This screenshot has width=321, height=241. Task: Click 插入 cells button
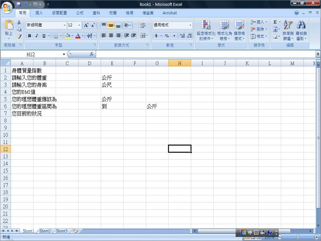(x=259, y=22)
